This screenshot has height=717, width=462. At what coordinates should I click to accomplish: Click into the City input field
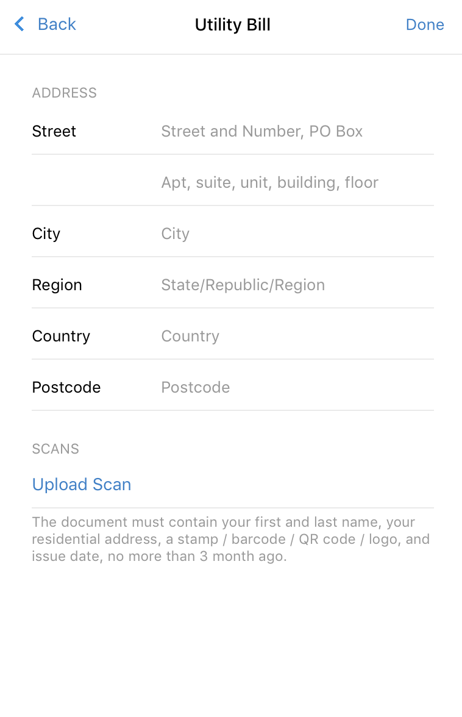pos(297,234)
